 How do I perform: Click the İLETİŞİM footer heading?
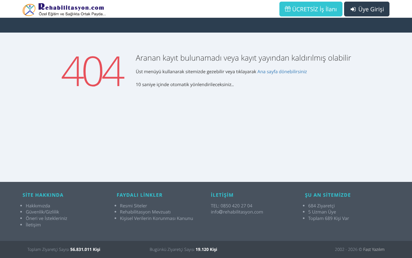(x=222, y=195)
